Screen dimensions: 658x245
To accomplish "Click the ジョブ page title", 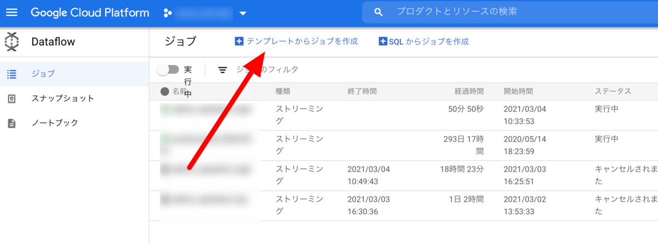I will pyautogui.click(x=180, y=41).
